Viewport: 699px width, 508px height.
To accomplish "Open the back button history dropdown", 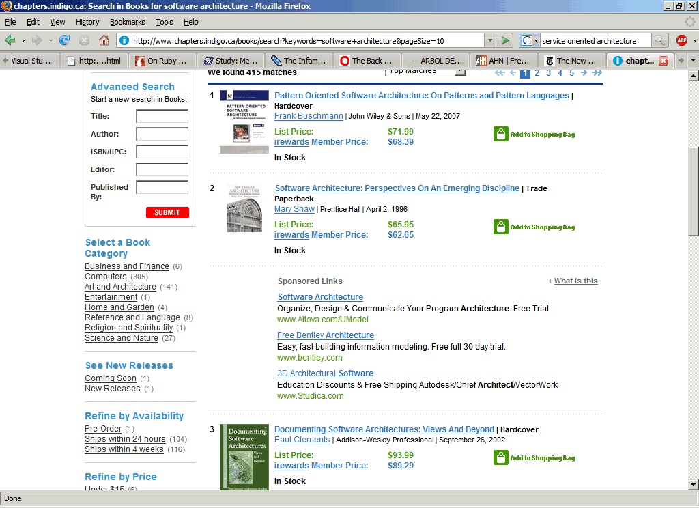I will (x=23, y=40).
